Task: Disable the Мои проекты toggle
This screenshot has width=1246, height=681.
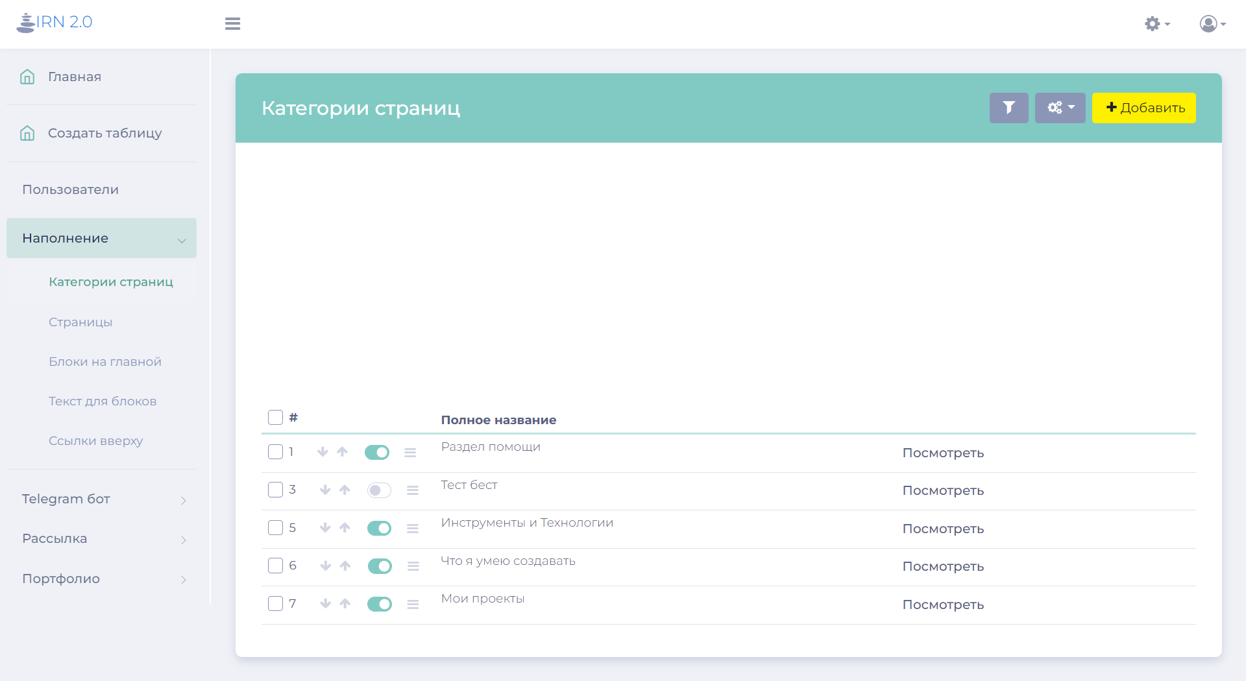Action: pyautogui.click(x=380, y=604)
